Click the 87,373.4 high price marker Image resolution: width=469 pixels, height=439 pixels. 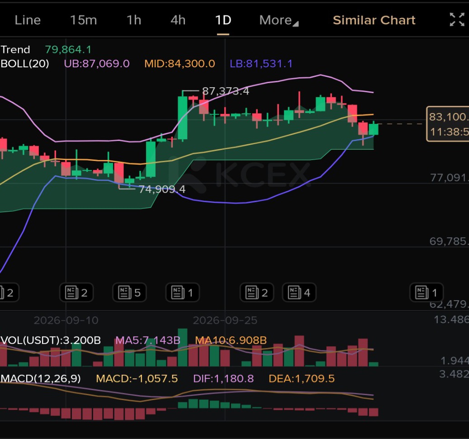(x=226, y=91)
